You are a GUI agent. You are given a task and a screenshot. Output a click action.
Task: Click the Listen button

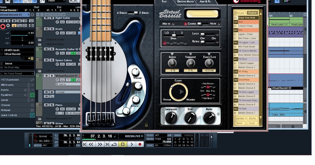pos(239,118)
